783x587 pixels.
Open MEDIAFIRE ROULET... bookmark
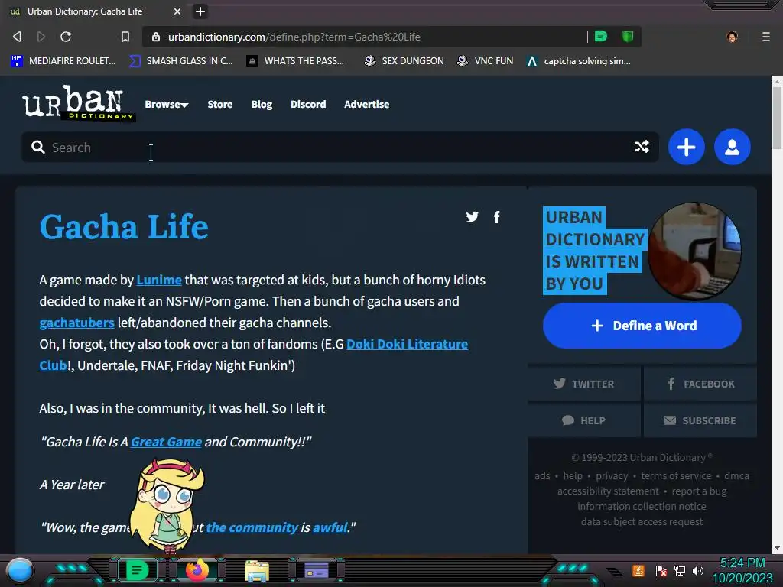pos(63,61)
